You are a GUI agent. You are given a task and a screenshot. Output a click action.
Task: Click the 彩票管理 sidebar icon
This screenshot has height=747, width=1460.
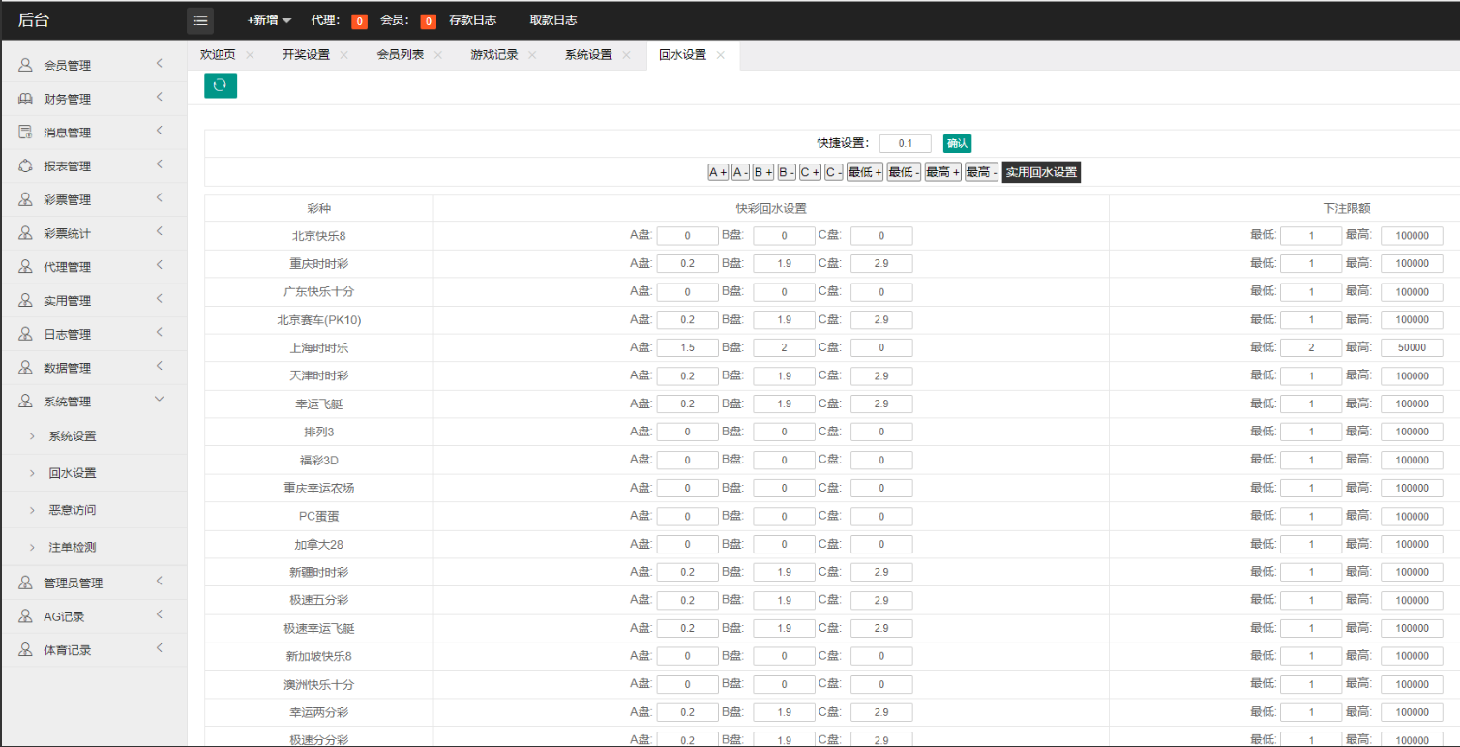[x=25, y=199]
